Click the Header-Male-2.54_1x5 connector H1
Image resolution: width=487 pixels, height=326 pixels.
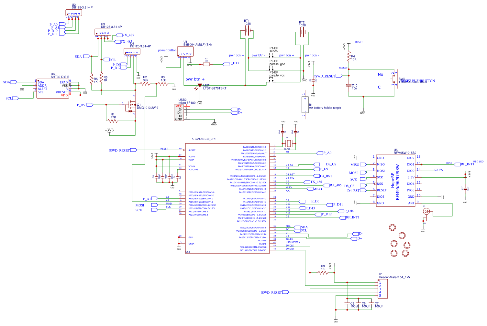[382, 289]
